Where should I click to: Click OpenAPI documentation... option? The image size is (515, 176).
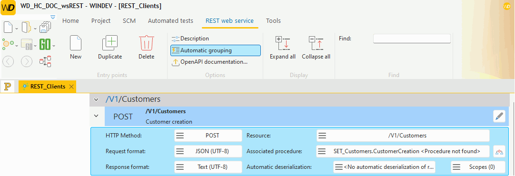coord(209,62)
